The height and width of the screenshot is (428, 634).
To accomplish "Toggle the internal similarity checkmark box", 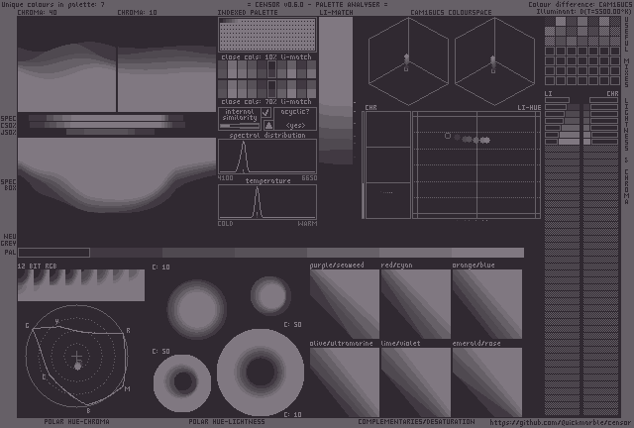I will (x=265, y=114).
